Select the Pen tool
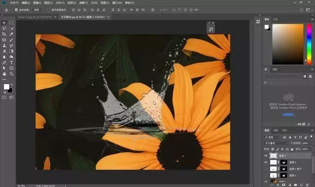The image size is (315, 187). coord(4,62)
